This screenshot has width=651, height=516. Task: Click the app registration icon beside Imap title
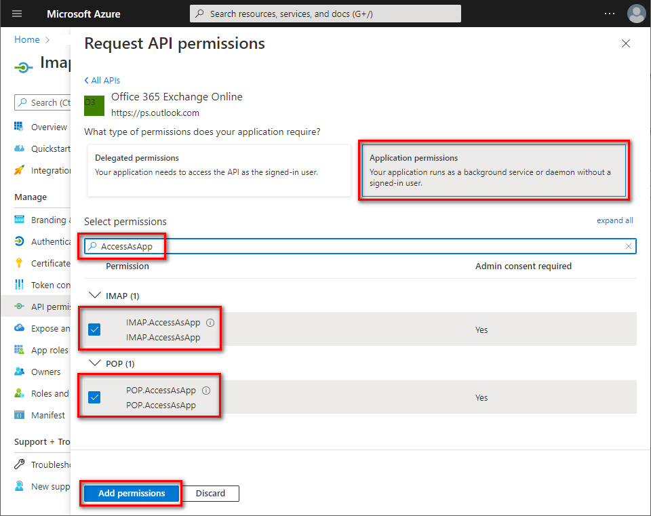pos(24,67)
